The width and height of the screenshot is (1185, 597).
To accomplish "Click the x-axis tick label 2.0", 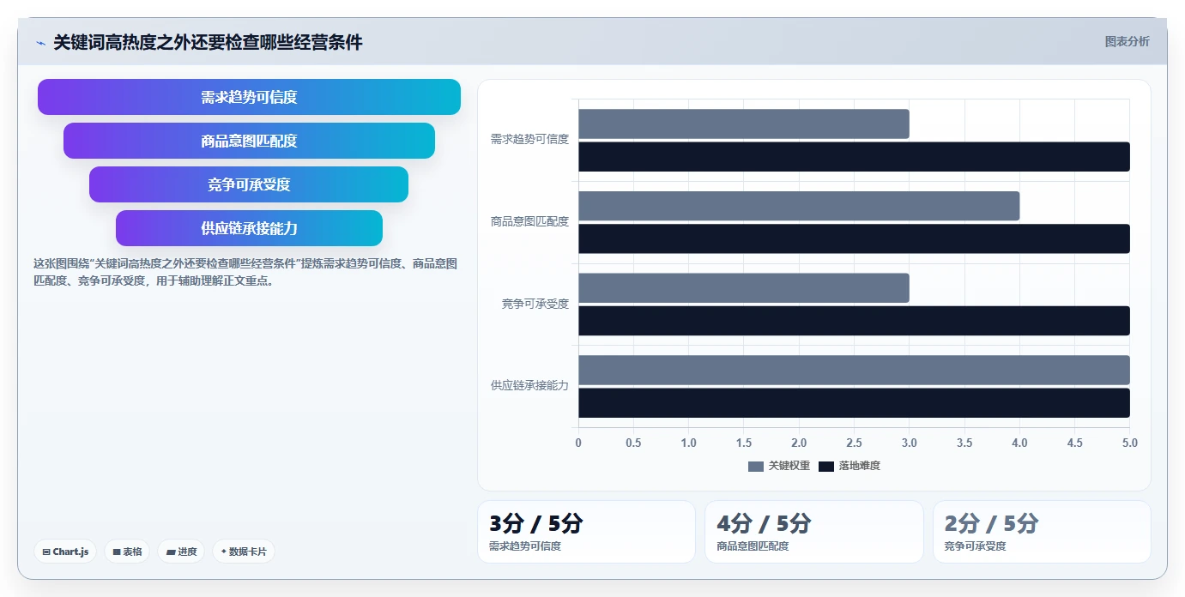I will point(799,443).
